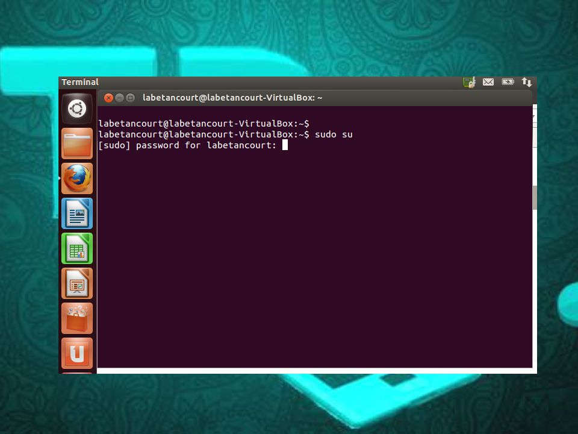Click the battery indicator in the top panel
This screenshot has height=434, width=578.
point(508,81)
